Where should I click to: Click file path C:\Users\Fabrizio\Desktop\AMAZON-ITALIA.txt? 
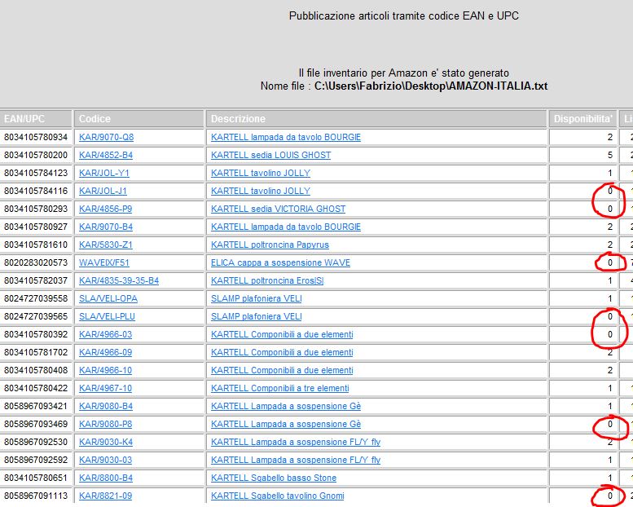(x=431, y=86)
